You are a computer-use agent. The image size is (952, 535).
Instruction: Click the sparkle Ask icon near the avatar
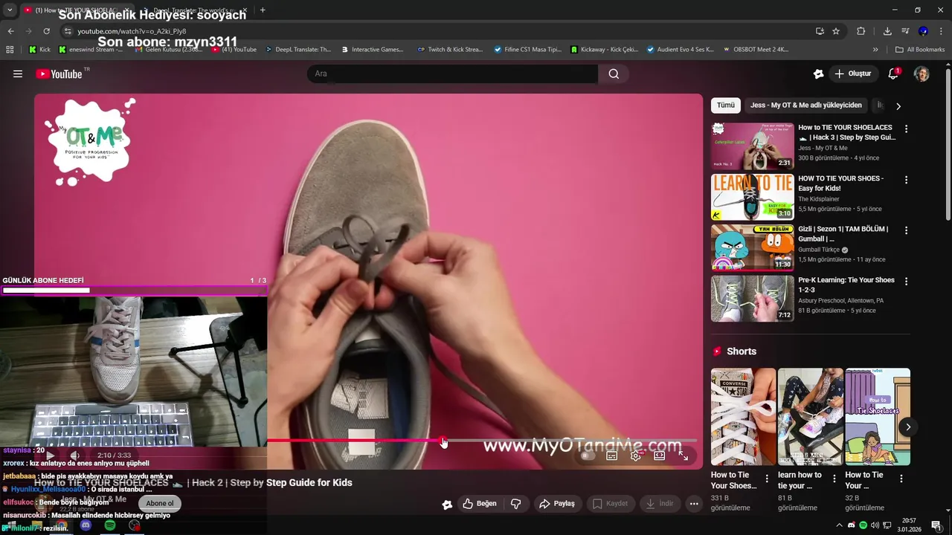tap(819, 74)
